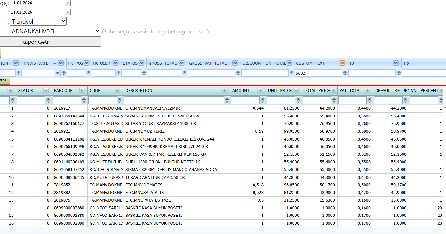Expand the TRANS_DATE filter dropdown arrow
The height and width of the screenshot is (234, 446).
58,73
